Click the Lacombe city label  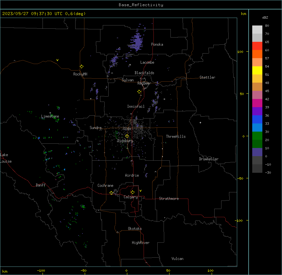pos(147,62)
